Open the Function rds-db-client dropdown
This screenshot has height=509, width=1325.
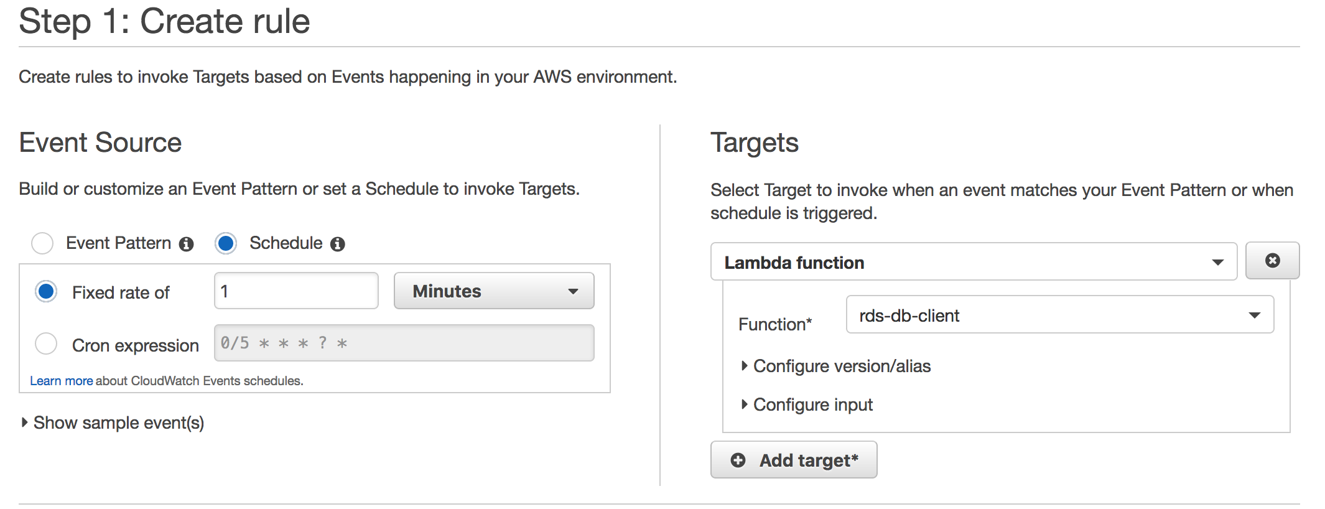(1060, 315)
